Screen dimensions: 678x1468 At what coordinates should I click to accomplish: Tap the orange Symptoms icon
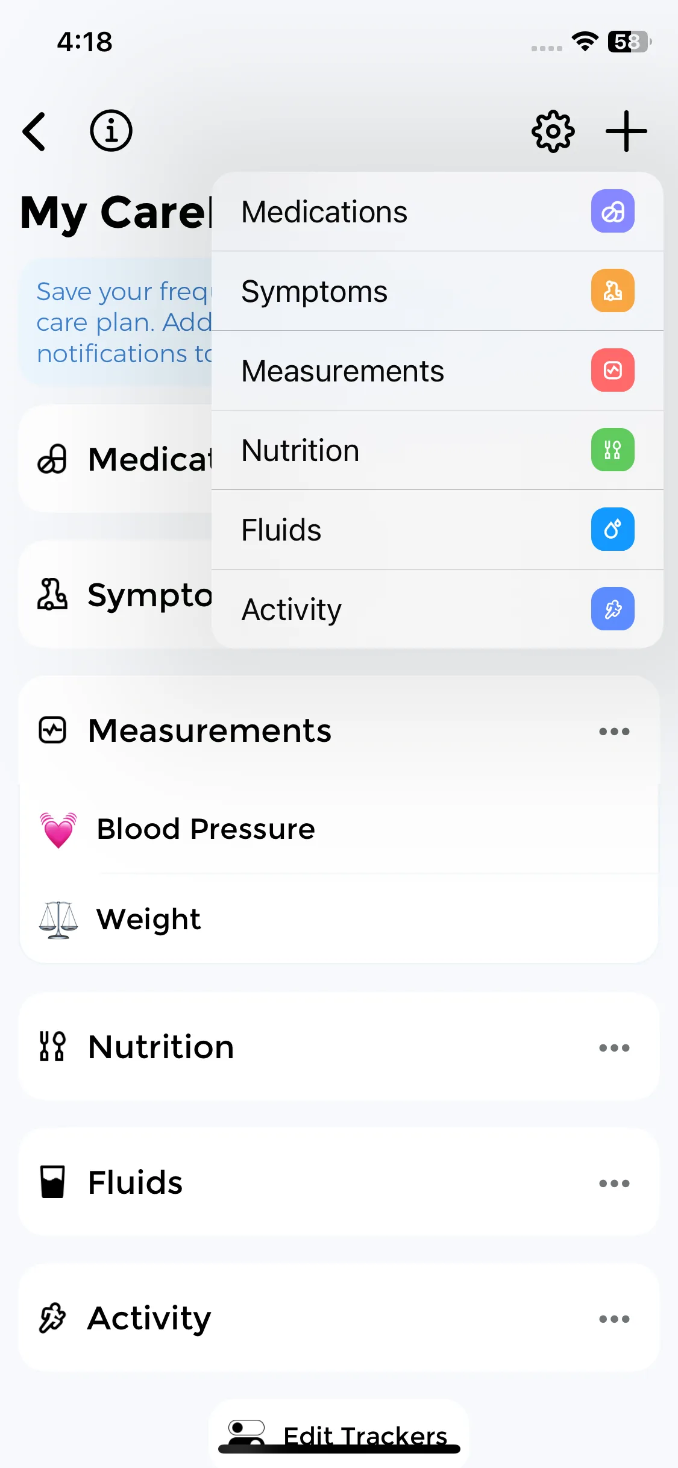point(612,291)
